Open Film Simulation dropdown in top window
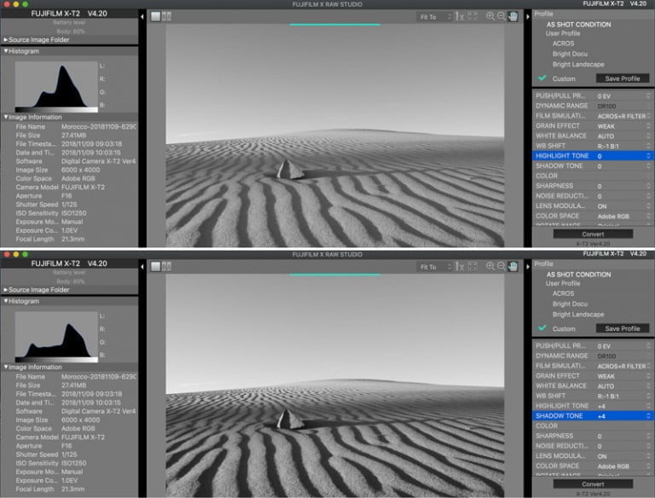 pyautogui.click(x=622, y=115)
